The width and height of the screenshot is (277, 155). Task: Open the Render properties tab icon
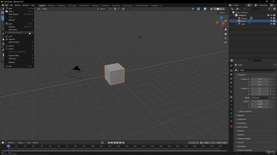tap(231, 71)
